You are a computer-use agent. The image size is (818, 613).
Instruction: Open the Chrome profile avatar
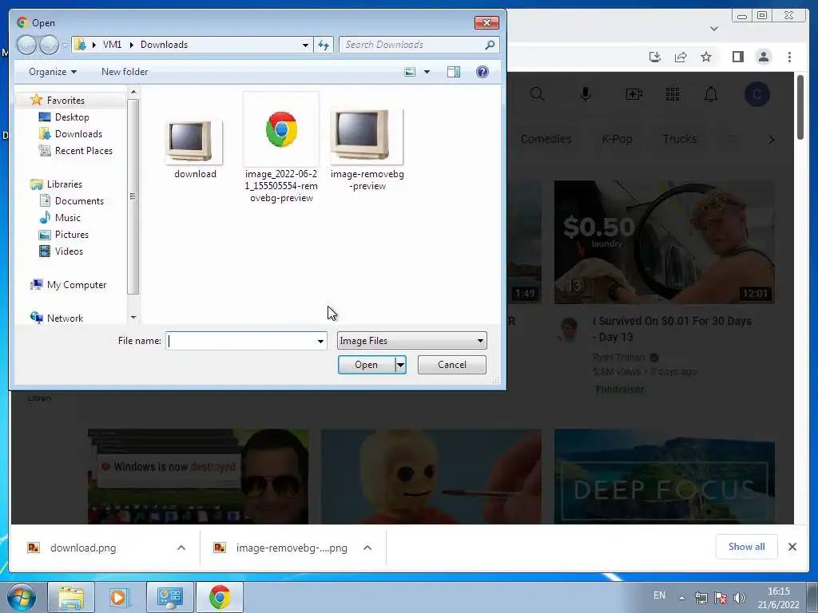click(x=763, y=57)
